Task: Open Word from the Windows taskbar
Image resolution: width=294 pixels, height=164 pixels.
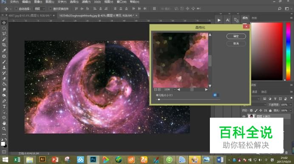Action: coord(220,160)
